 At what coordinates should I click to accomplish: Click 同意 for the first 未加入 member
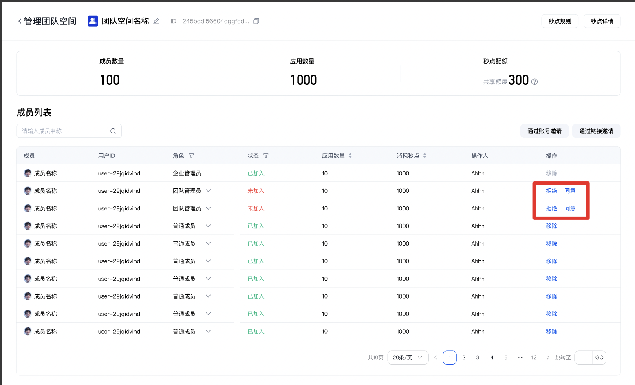coord(570,191)
